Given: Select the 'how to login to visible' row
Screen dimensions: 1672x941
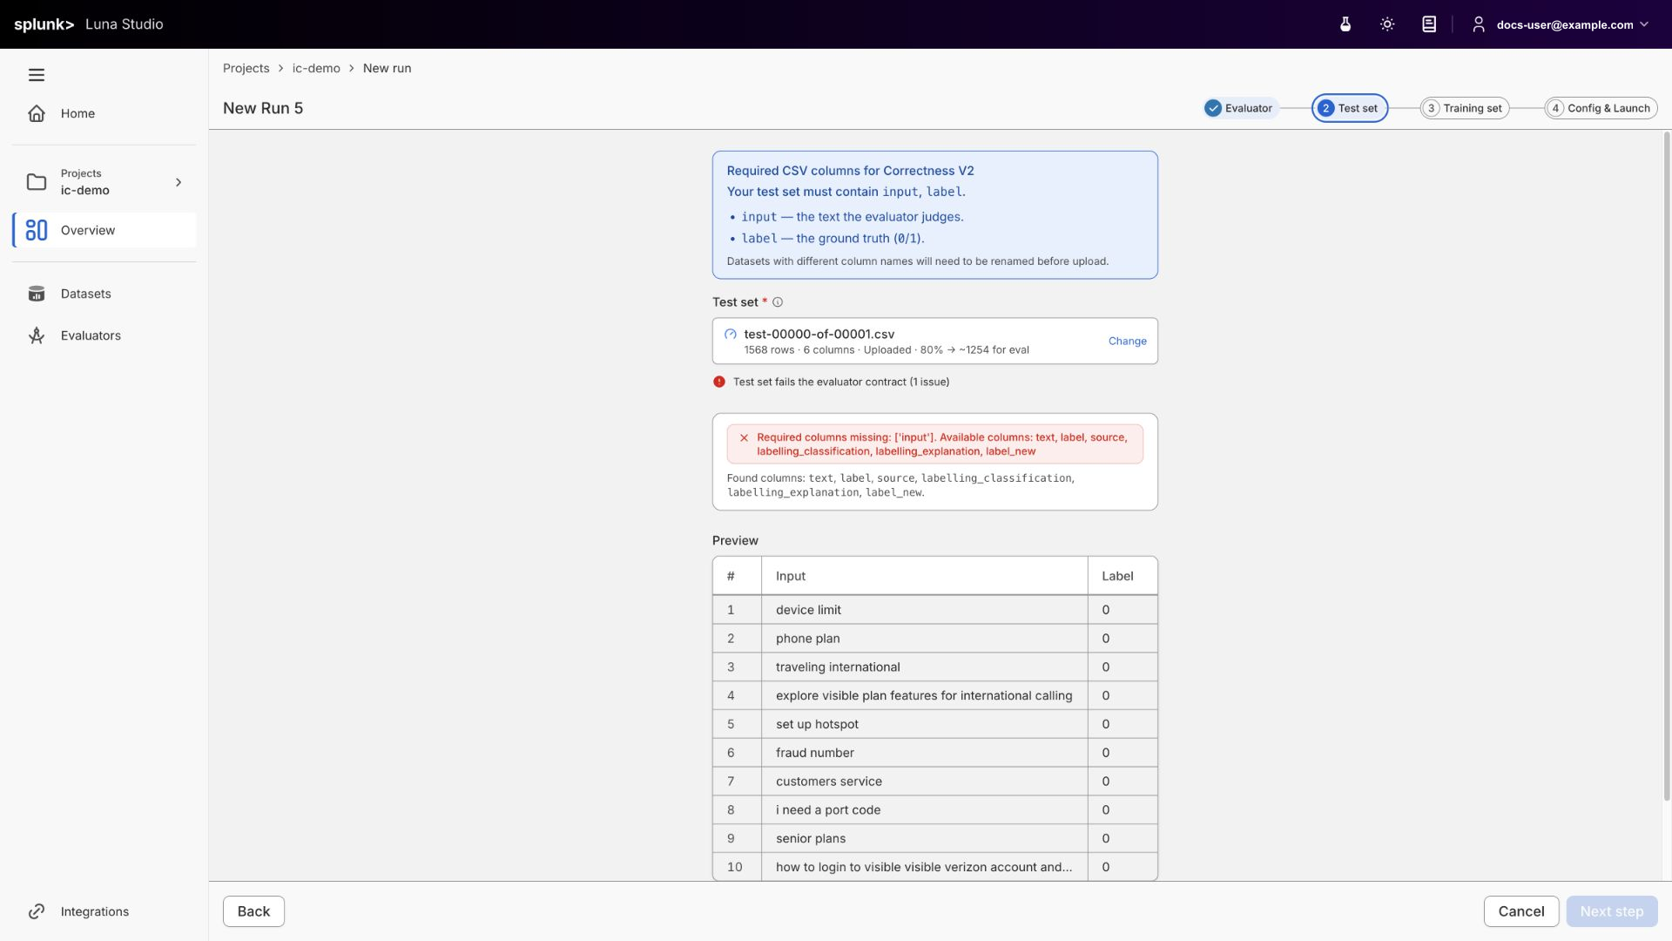Looking at the screenshot, I should (934, 867).
